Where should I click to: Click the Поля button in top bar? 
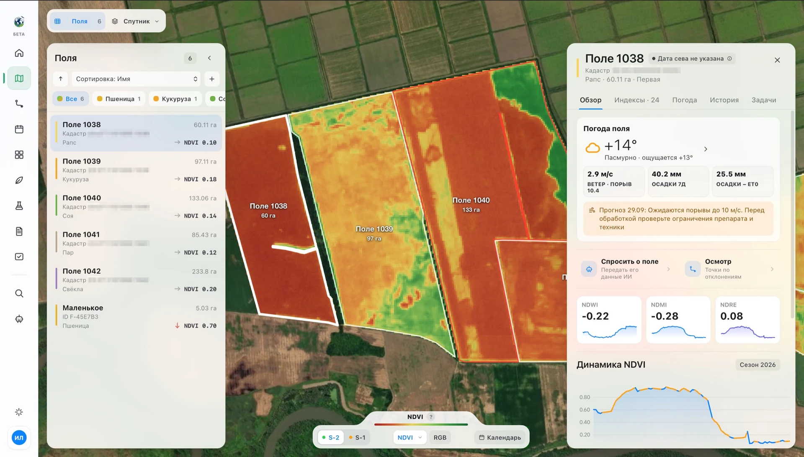(x=77, y=21)
